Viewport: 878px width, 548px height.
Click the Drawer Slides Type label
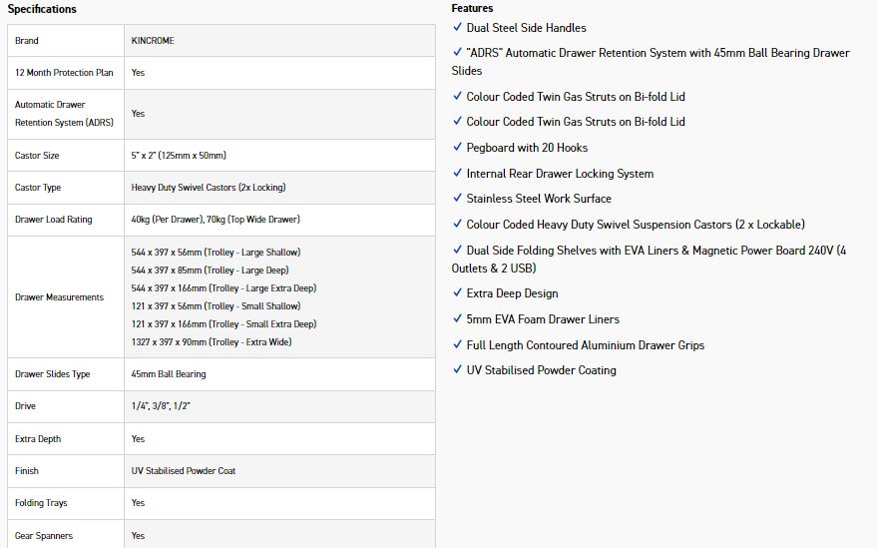click(53, 374)
